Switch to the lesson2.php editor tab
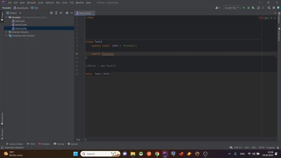Viewport: 281px width, 158px height. click(x=85, y=13)
